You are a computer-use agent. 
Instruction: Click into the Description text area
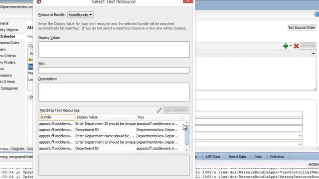coord(114,92)
